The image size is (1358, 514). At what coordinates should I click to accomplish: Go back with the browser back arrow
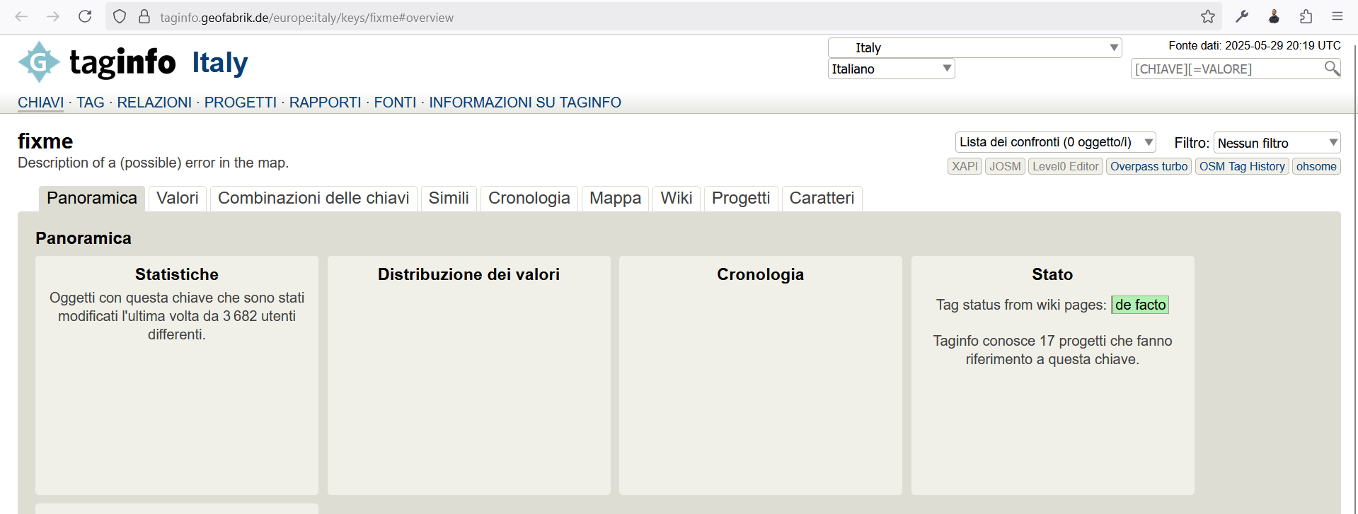21,16
